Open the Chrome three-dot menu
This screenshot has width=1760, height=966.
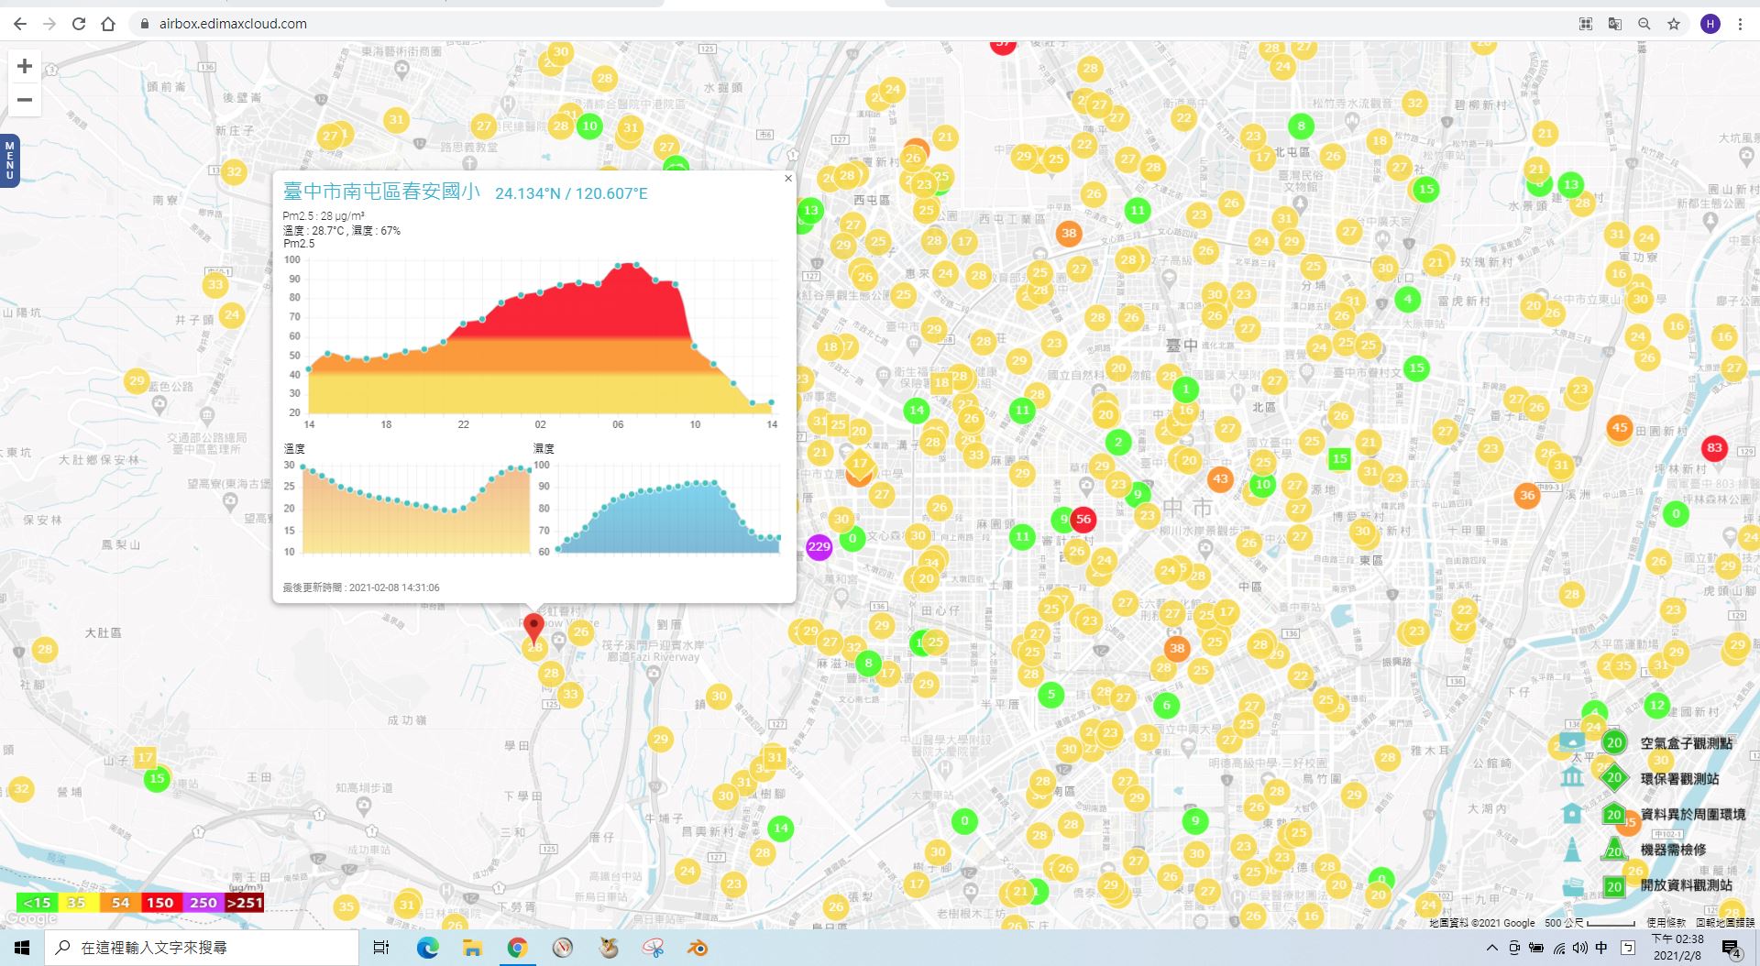coord(1740,24)
